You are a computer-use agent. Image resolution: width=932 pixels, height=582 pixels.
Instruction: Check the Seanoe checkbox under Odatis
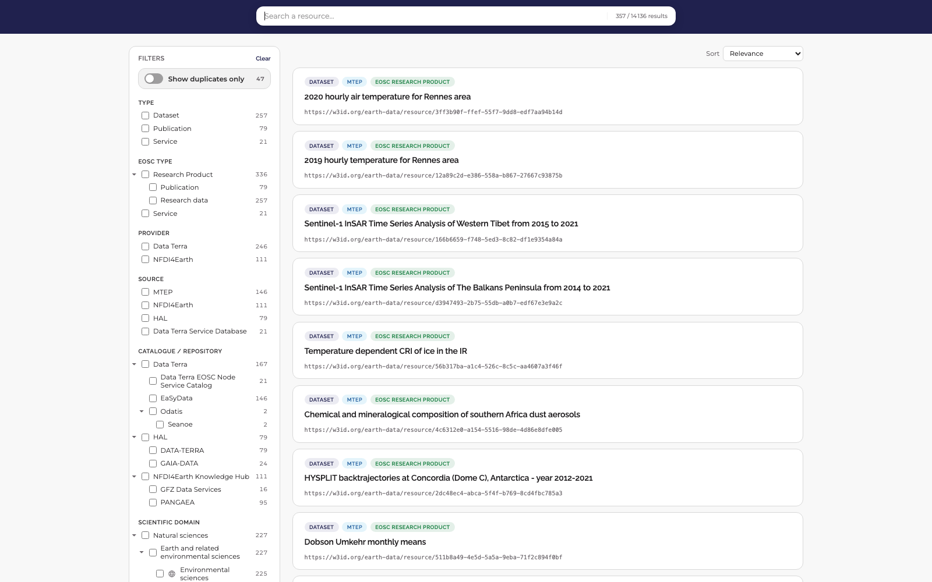[160, 424]
